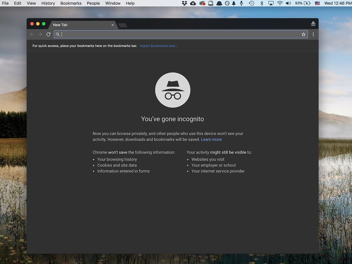Image resolution: width=352 pixels, height=264 pixels.
Task: Open the notification bell in the menu bar
Action: (x=234, y=3)
